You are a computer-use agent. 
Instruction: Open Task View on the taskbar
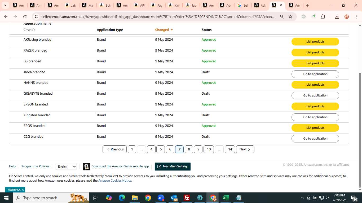click(95, 198)
